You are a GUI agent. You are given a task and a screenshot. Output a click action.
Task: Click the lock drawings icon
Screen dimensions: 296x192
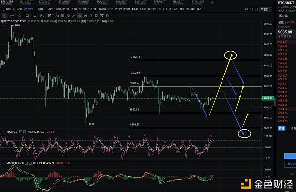[91, 16]
